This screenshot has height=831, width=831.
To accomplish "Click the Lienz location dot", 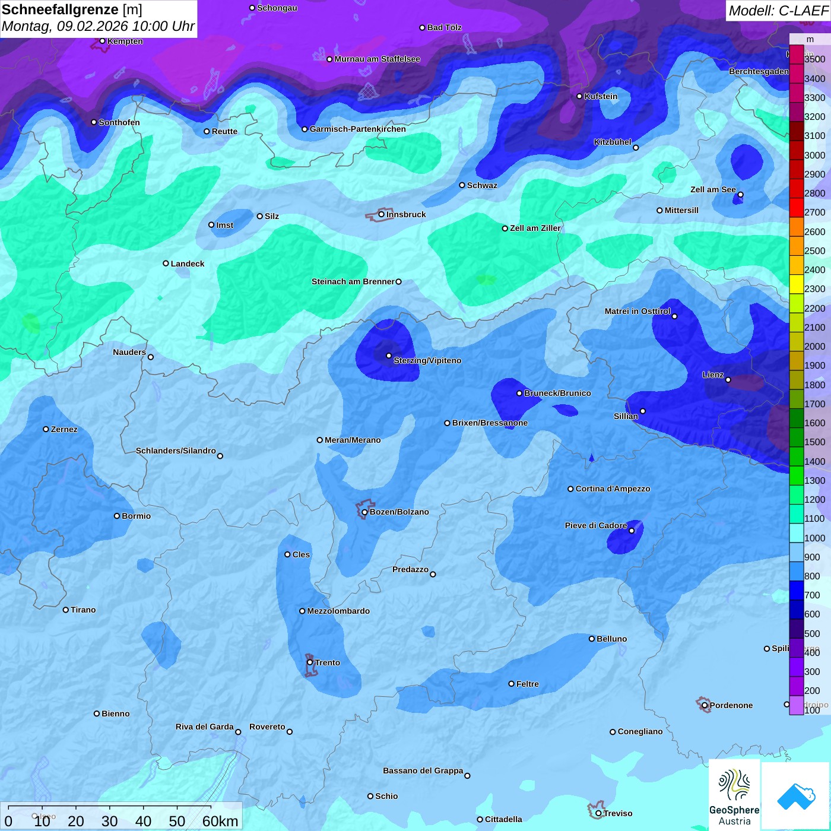I will point(728,380).
